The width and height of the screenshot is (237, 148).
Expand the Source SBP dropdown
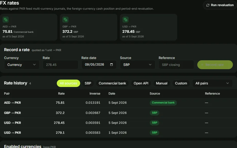click(x=137, y=65)
